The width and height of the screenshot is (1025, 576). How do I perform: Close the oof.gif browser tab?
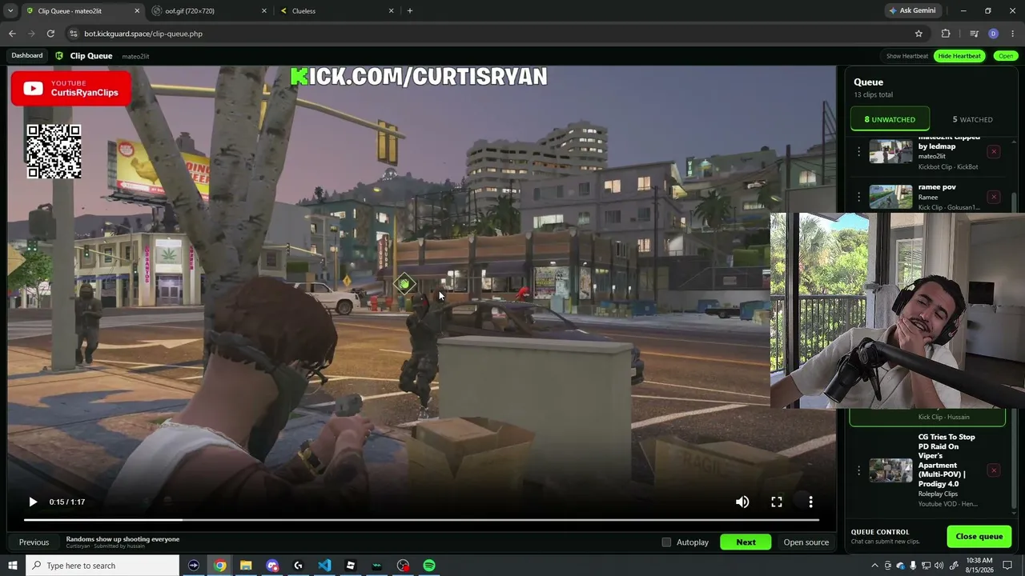264,11
